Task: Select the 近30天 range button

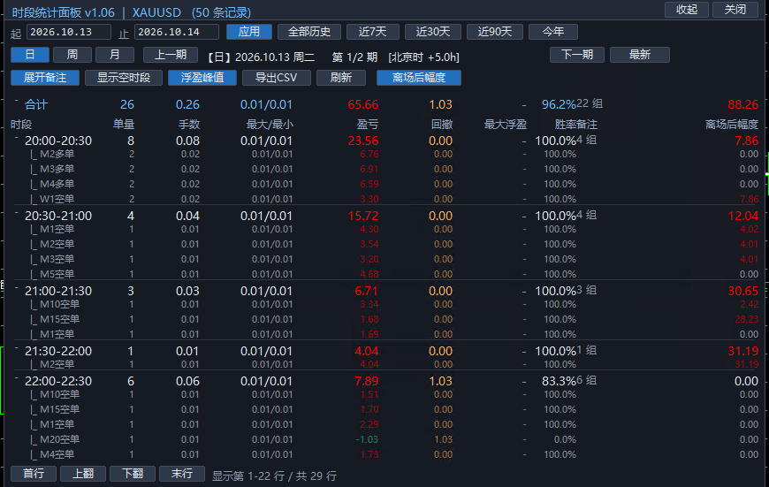Action: coord(433,32)
